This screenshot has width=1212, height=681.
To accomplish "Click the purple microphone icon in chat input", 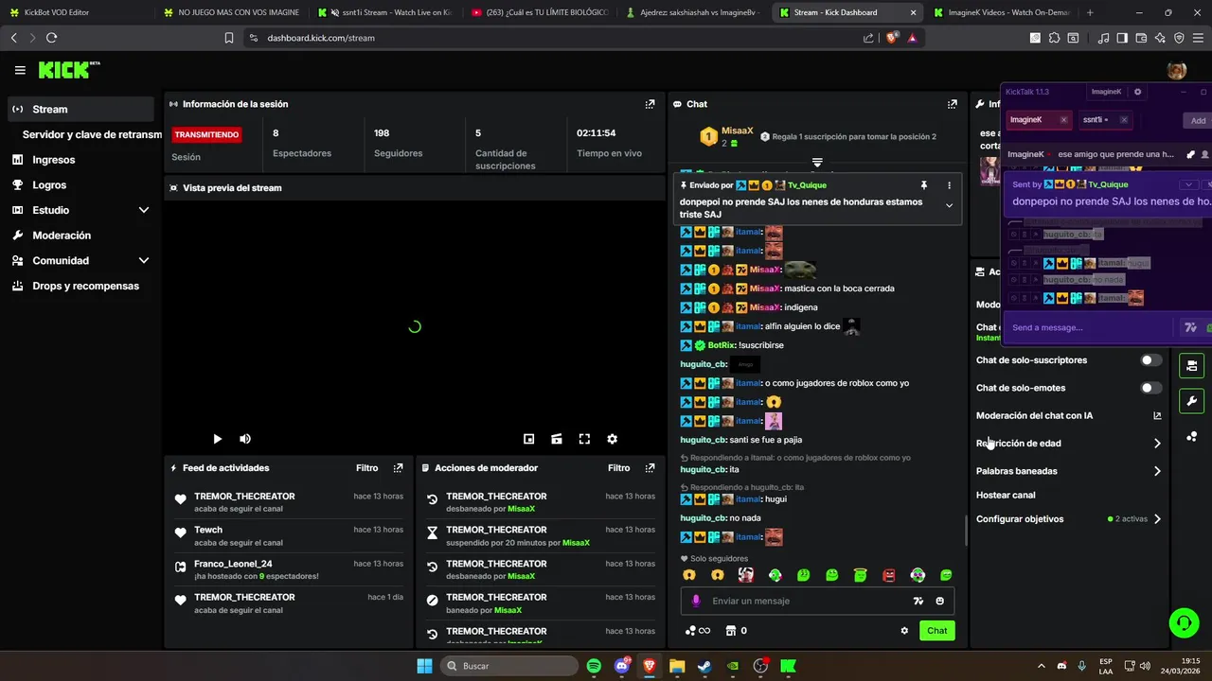I will [x=696, y=601].
